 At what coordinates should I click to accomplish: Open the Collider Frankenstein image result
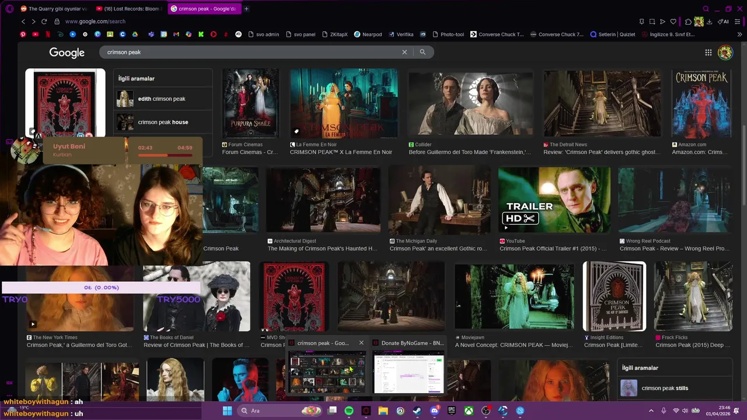(x=470, y=104)
